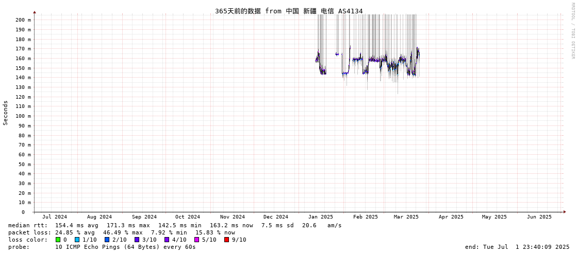Click the 'Seconds' y-axis label
The width and height of the screenshot is (578, 254).
6,113
